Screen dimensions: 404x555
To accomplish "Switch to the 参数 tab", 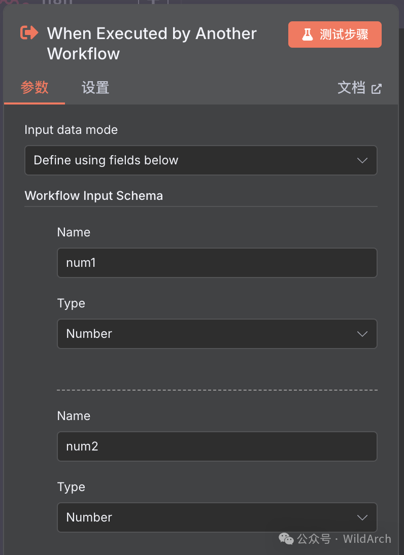I will 35,88.
